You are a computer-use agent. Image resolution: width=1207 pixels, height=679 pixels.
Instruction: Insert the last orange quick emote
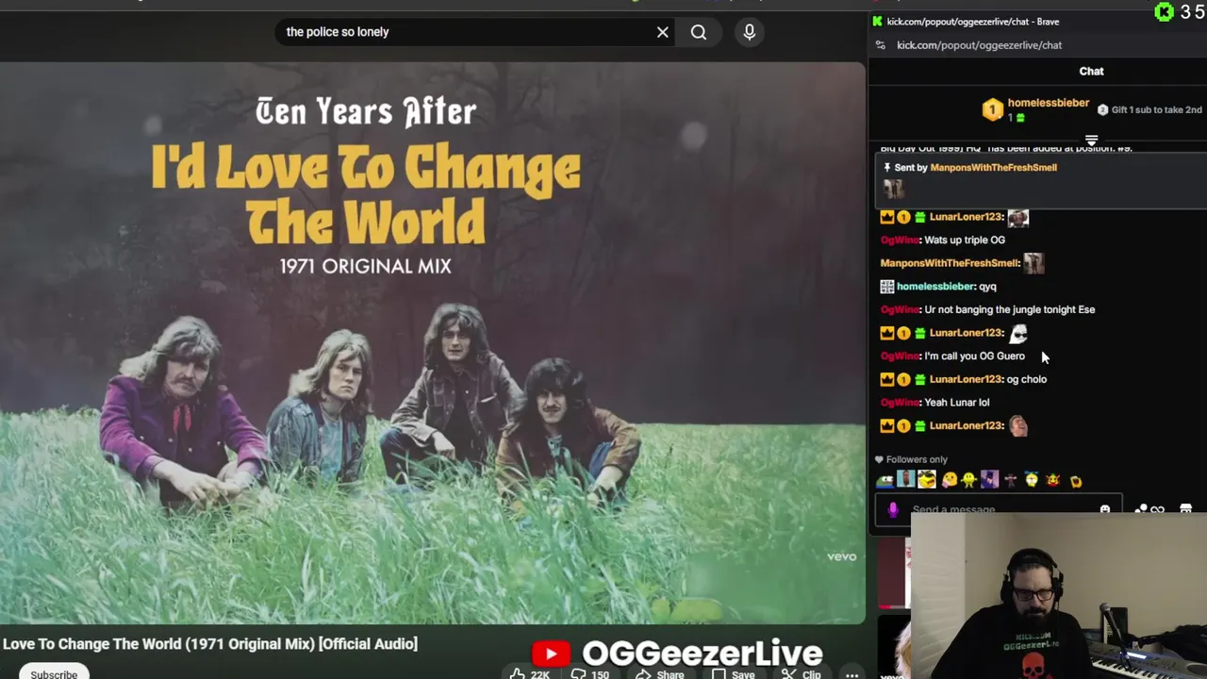[x=1076, y=481]
